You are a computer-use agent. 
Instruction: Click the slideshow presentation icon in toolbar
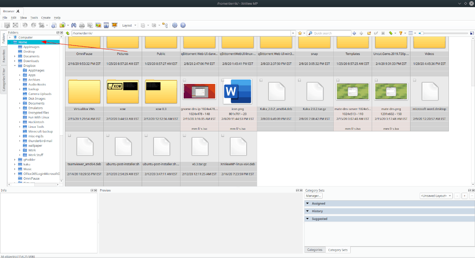pyautogui.click(x=114, y=25)
